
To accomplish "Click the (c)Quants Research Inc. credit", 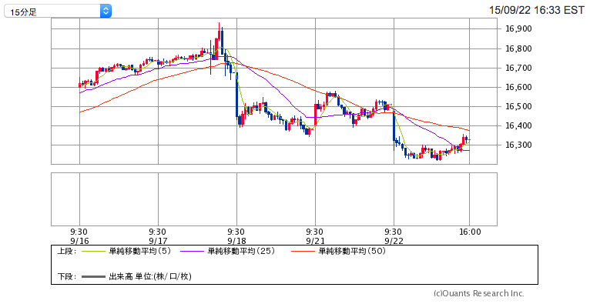I will click(478, 293).
